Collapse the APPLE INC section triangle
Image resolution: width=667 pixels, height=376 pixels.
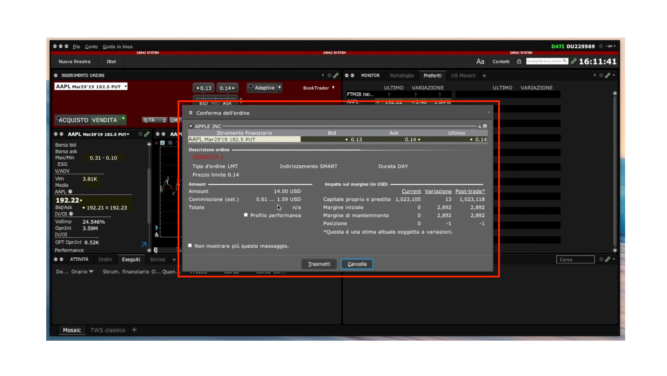[x=191, y=126]
